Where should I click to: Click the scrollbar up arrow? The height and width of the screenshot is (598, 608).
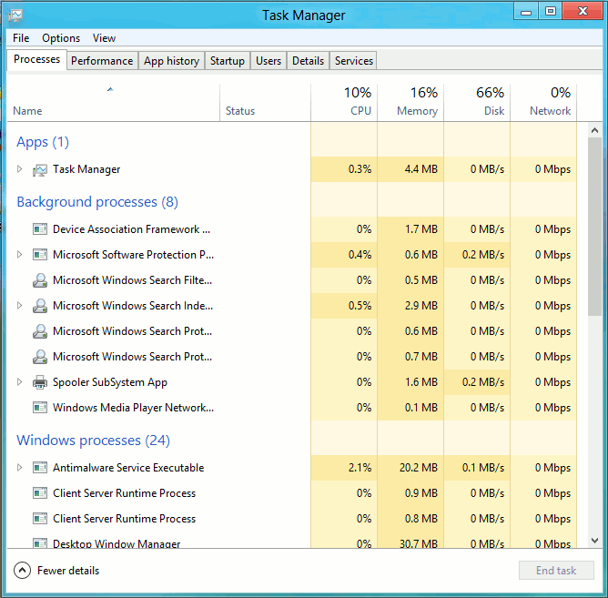(x=595, y=130)
